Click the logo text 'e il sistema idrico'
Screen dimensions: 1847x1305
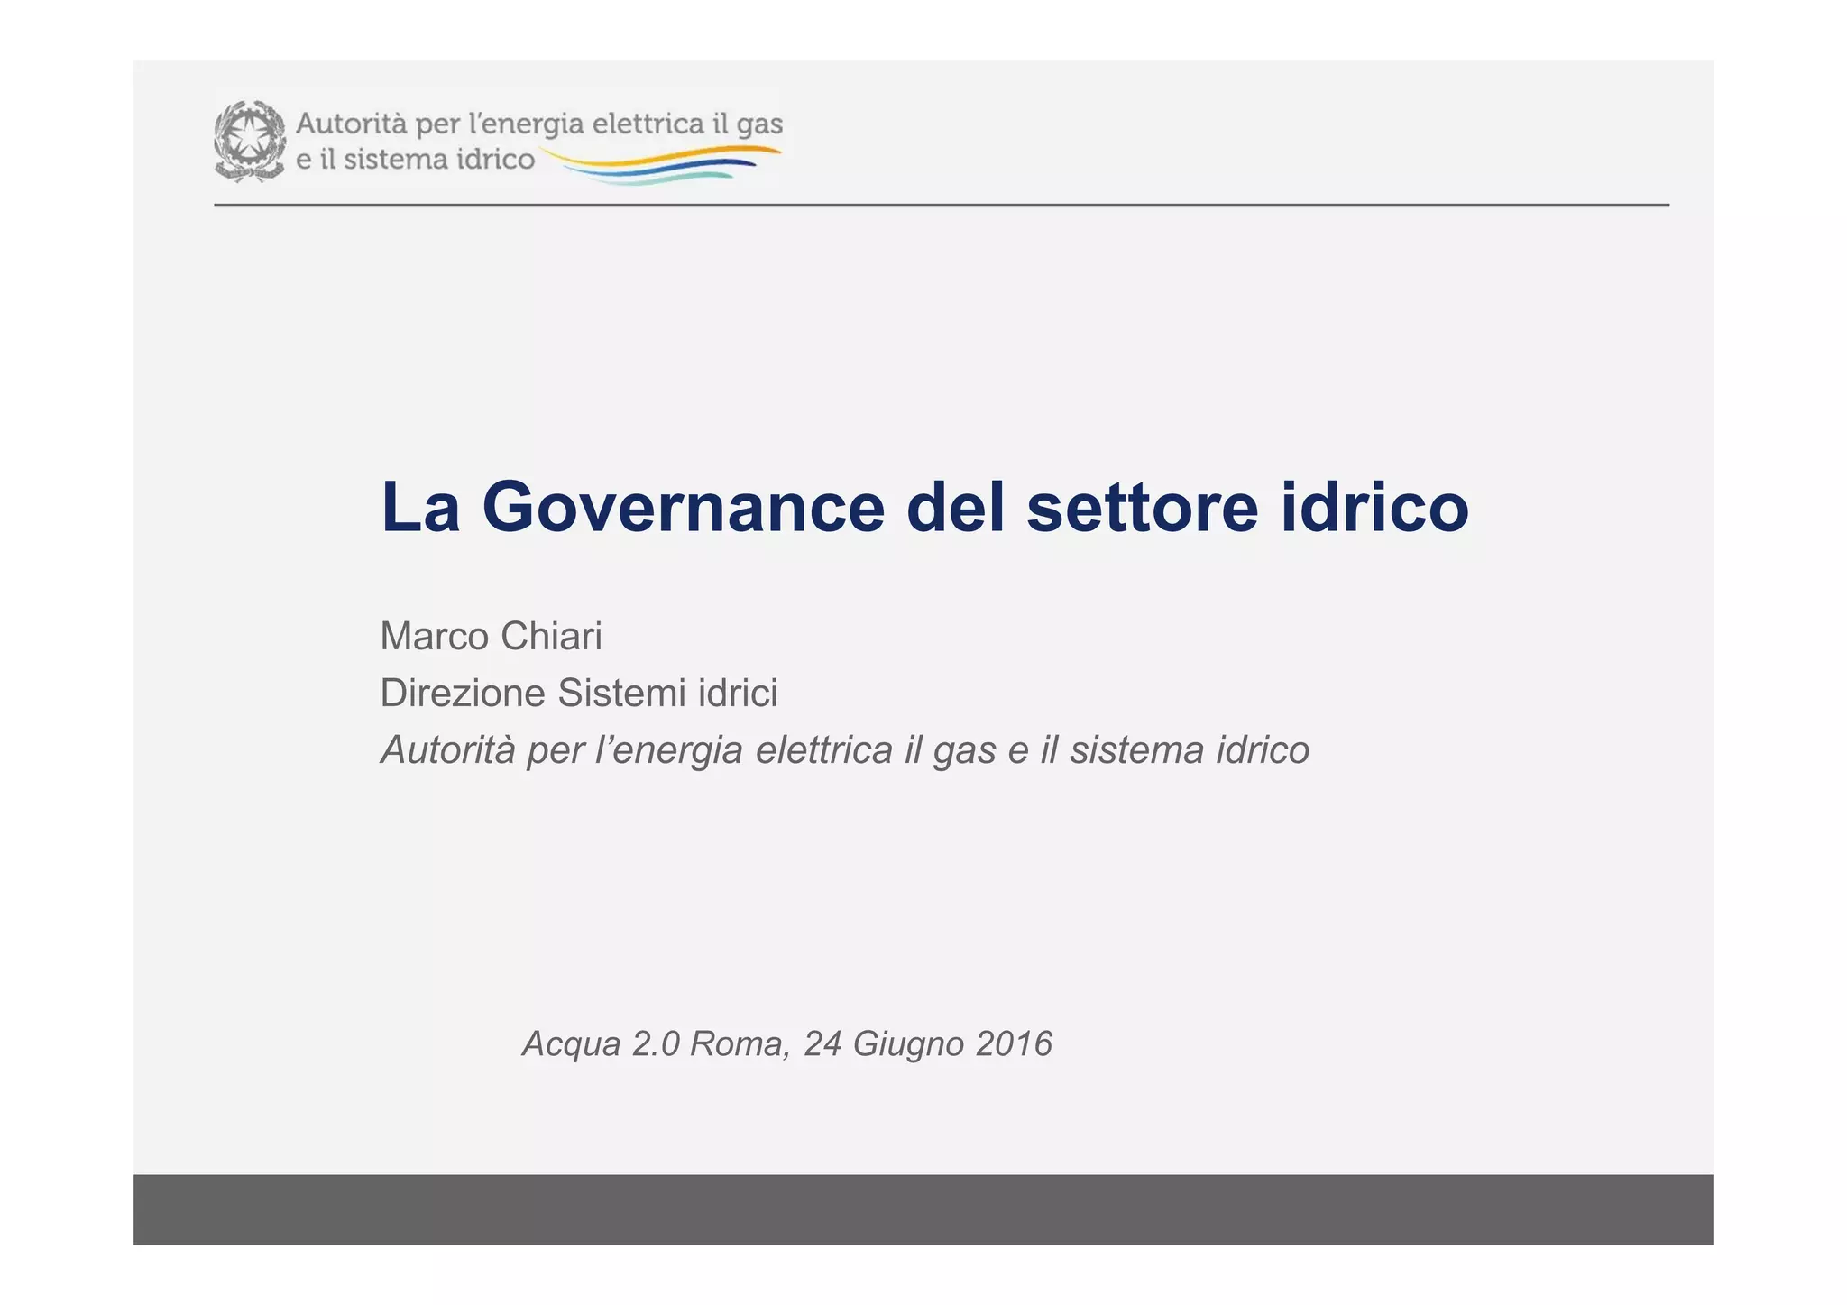click(416, 161)
